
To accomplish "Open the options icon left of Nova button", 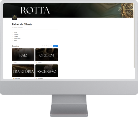I will [x=52, y=46].
